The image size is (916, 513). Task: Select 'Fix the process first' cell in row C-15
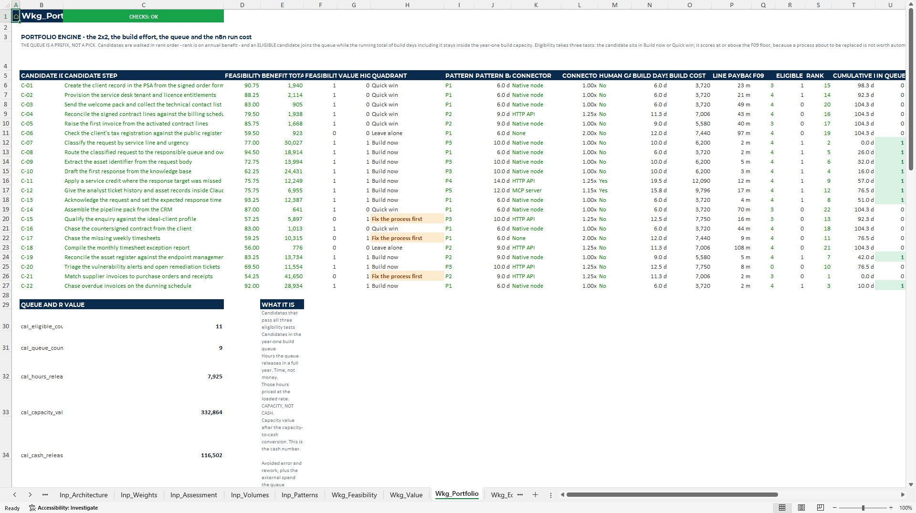pos(407,219)
